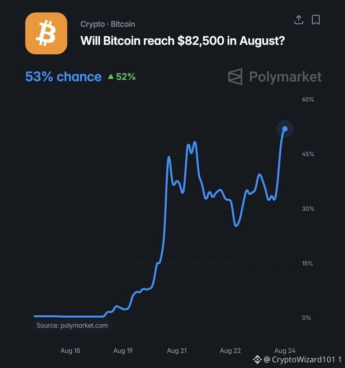Click the share upload icon
The image size is (345, 368).
(298, 20)
